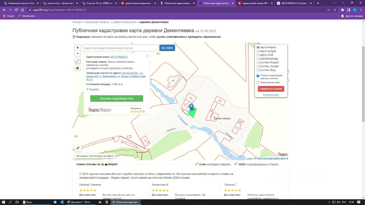This screenshot has height=205, width=365.
Task: Click the Яндекс Маркет banner logo
Action: [100, 110]
